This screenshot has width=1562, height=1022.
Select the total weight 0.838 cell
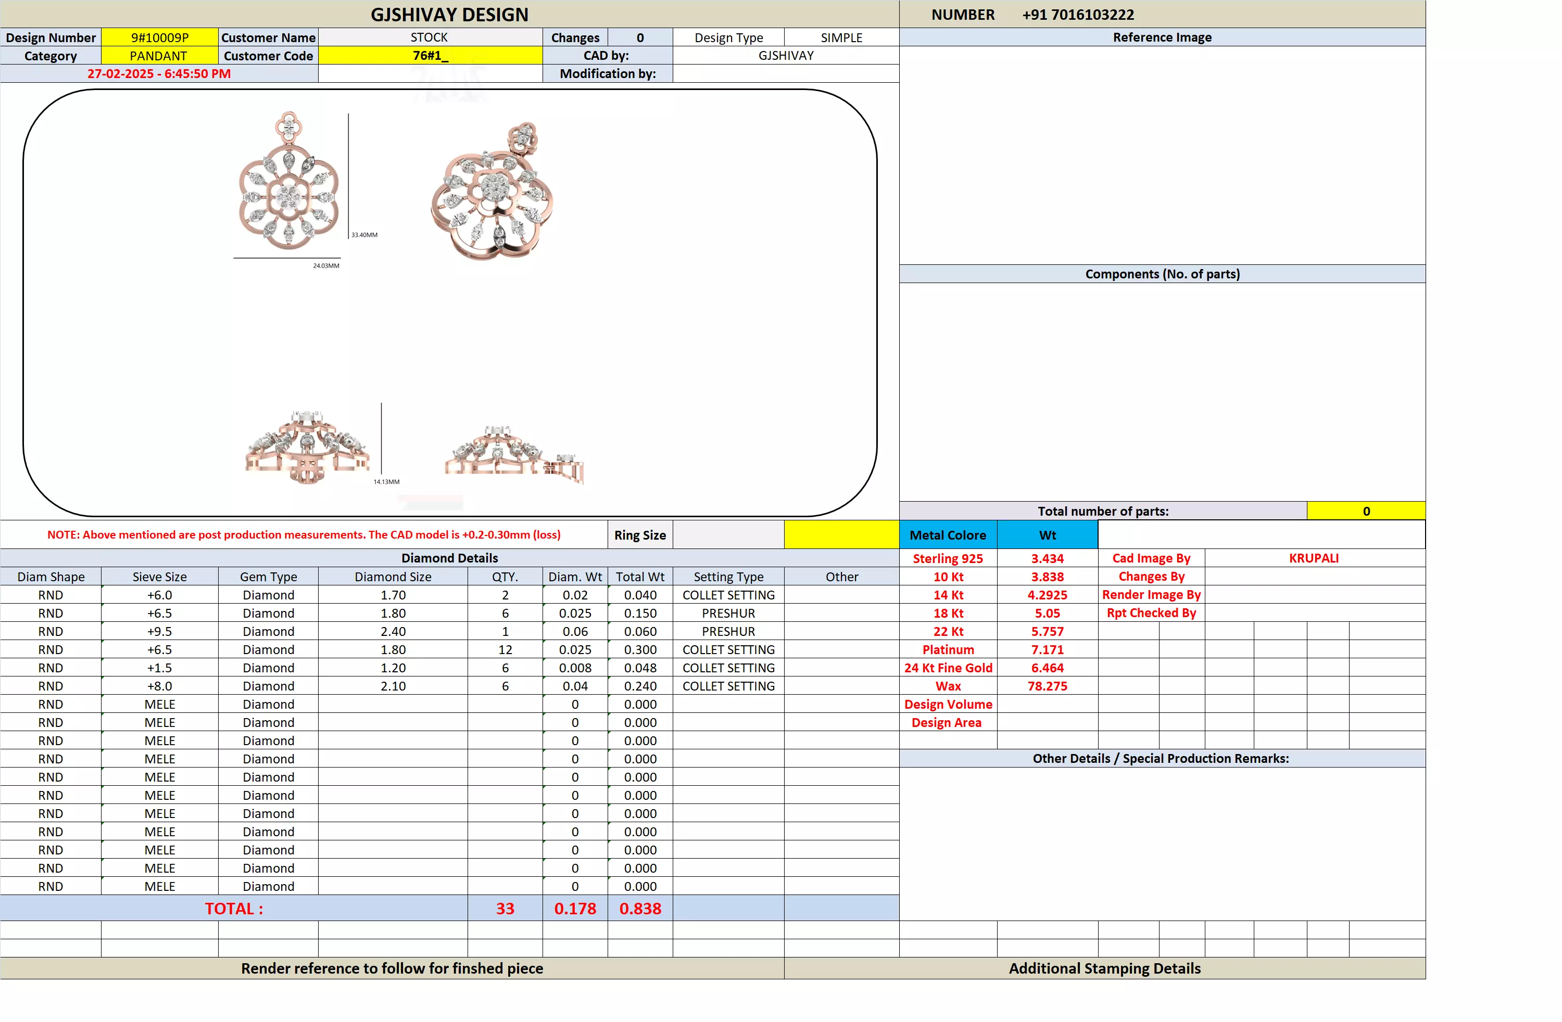(640, 909)
